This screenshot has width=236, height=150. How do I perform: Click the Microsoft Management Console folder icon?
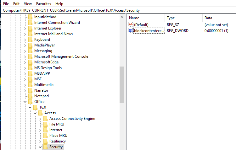click(30, 56)
